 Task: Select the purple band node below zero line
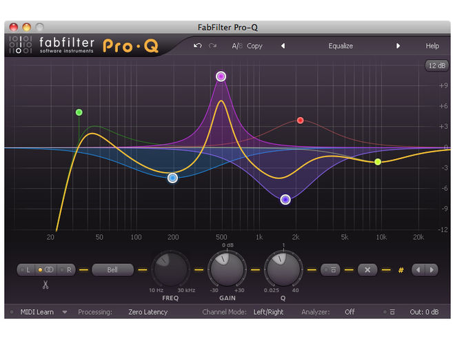pyautogui.click(x=285, y=199)
